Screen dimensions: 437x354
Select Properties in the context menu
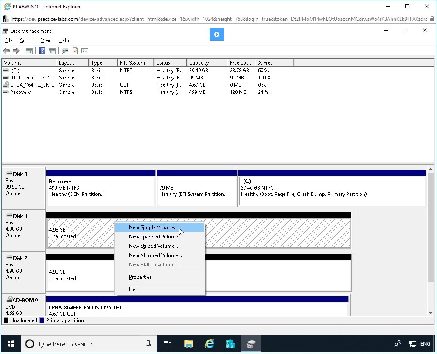pos(160,277)
